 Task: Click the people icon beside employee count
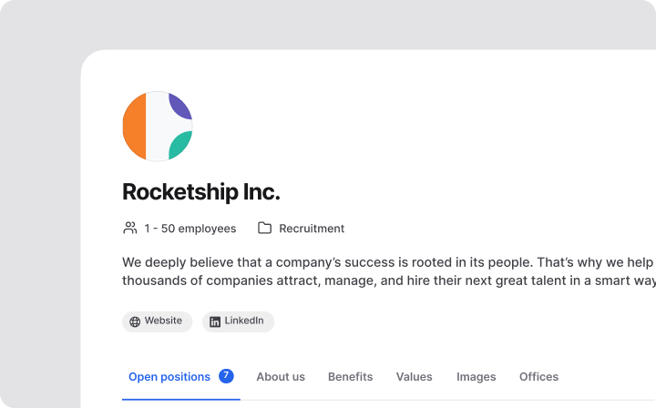click(130, 229)
